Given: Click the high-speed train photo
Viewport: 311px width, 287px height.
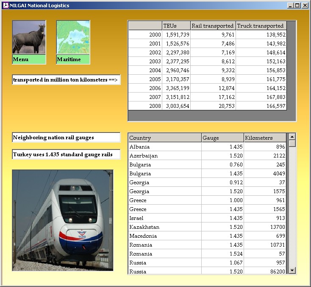Looking at the screenshot, I should [63, 220].
